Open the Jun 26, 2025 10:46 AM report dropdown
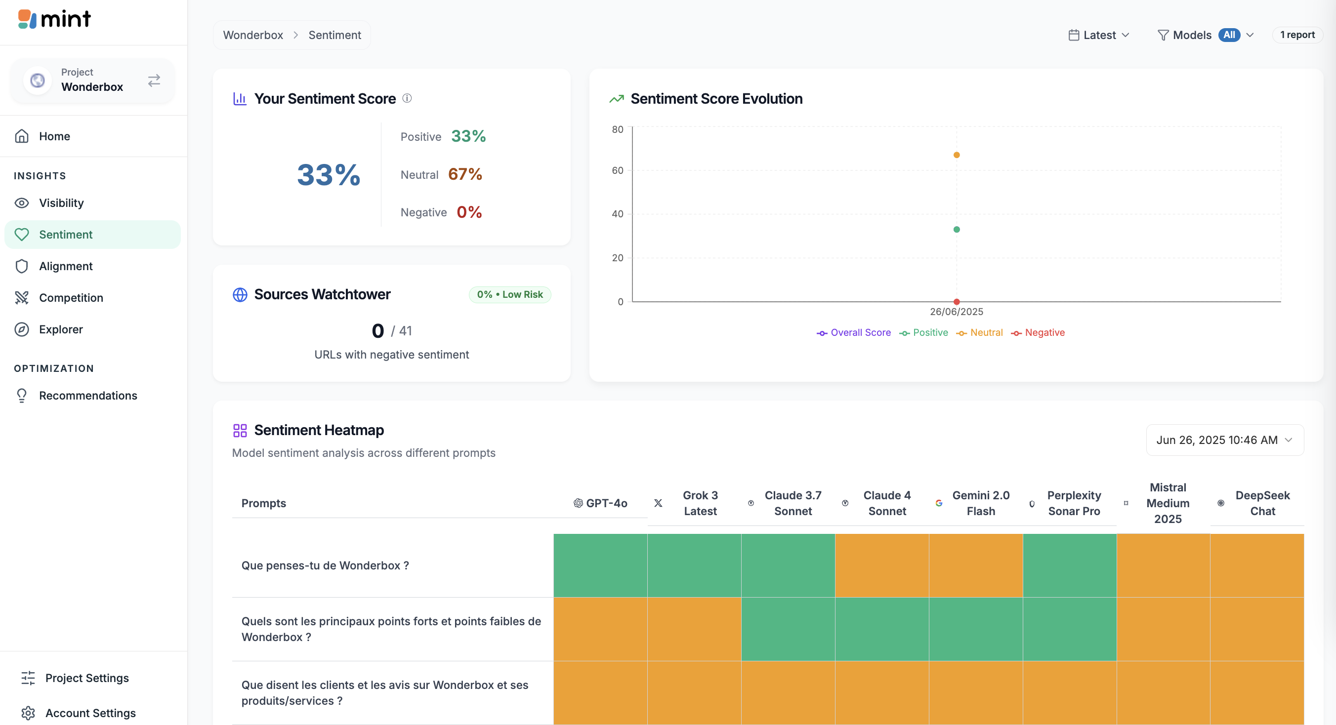 click(1224, 440)
